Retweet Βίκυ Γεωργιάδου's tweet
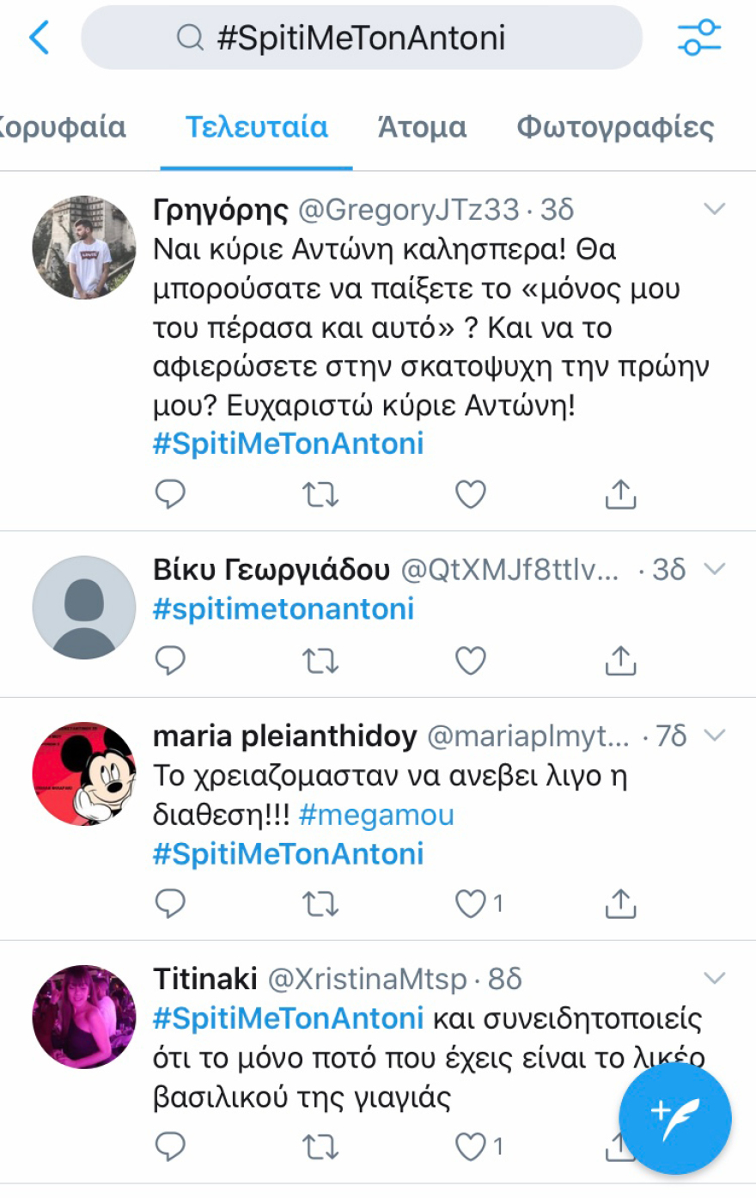The width and height of the screenshot is (756, 1198). pyautogui.click(x=320, y=660)
